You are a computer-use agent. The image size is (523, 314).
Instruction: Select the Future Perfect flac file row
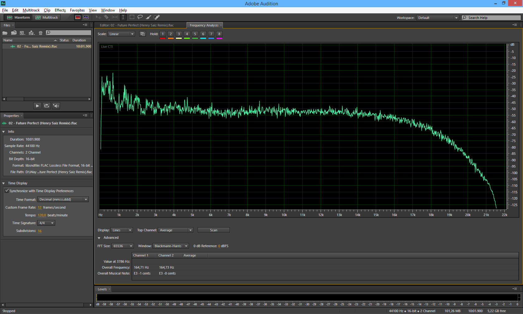[x=47, y=46]
